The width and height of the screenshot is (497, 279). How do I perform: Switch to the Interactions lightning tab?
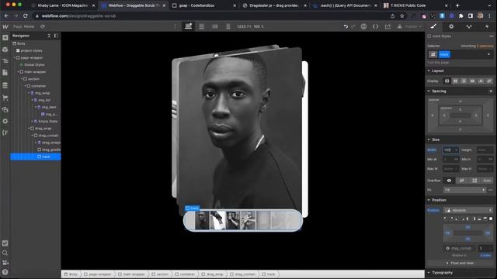[x=487, y=26]
